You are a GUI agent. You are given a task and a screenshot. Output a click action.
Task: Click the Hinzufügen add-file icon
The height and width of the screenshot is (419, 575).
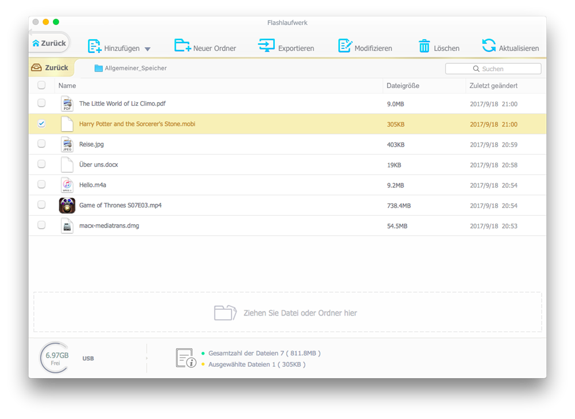94,46
